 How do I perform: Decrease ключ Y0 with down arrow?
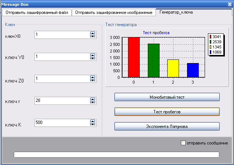pos(92,58)
